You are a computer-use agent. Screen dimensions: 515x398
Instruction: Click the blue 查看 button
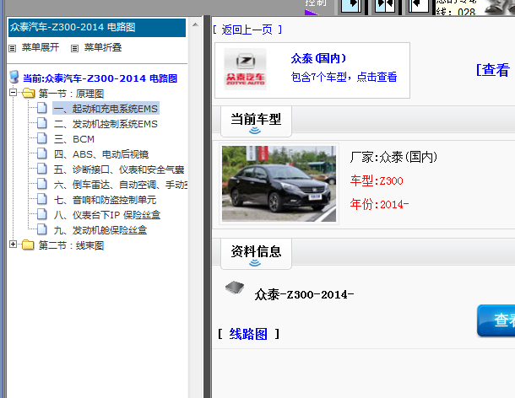click(x=496, y=320)
